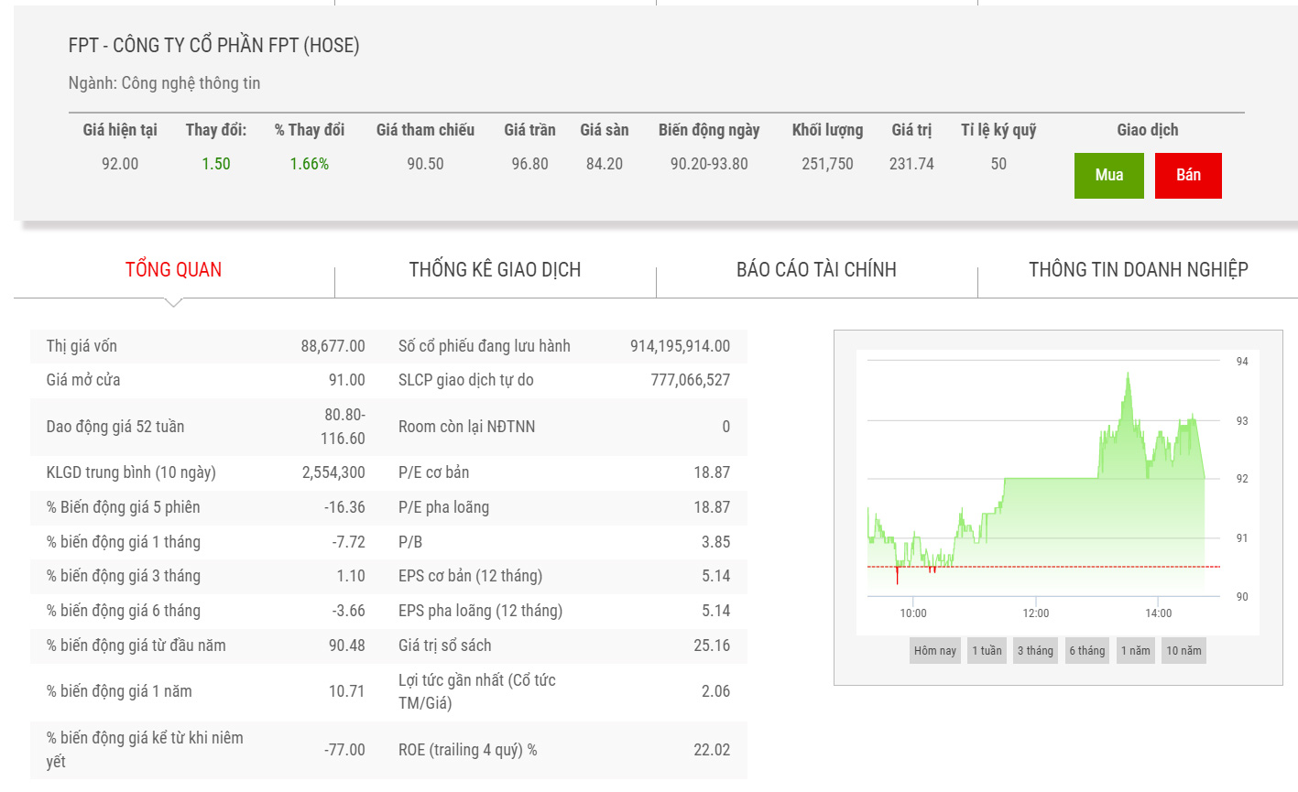Select the Hôm nay chart range
Screen dimensions: 1298x792
pyautogui.click(x=934, y=651)
